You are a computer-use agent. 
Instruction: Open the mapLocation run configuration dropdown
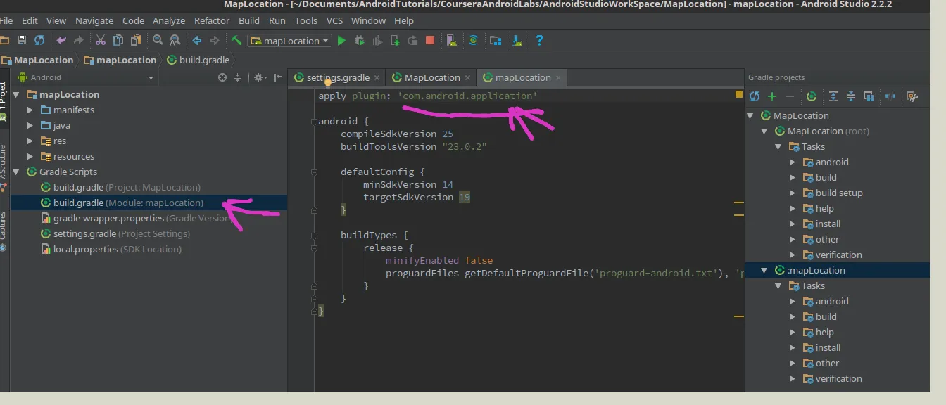tap(289, 41)
